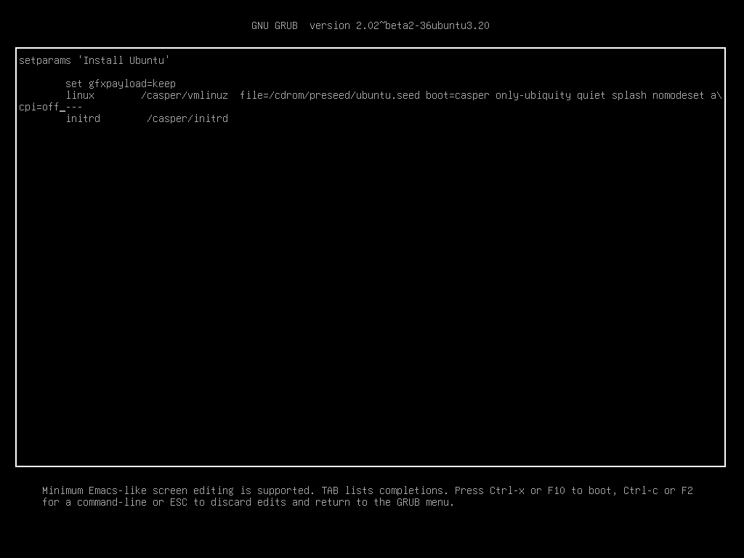Click the boot=casper parameter

coord(458,95)
